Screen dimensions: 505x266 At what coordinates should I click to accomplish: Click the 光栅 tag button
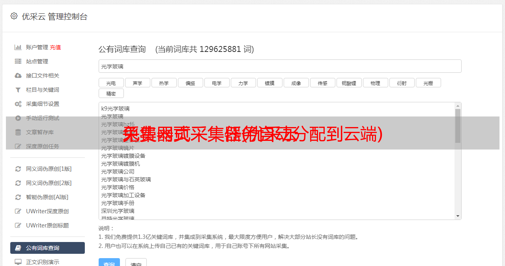click(x=428, y=83)
